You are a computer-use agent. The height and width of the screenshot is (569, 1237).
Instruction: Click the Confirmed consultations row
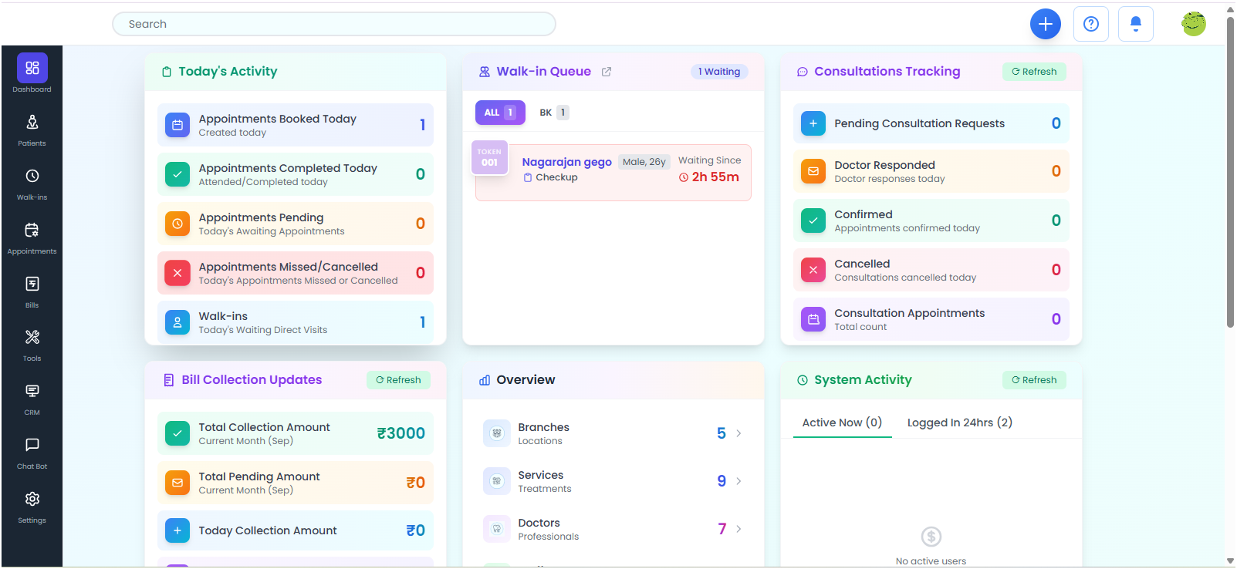click(x=931, y=221)
